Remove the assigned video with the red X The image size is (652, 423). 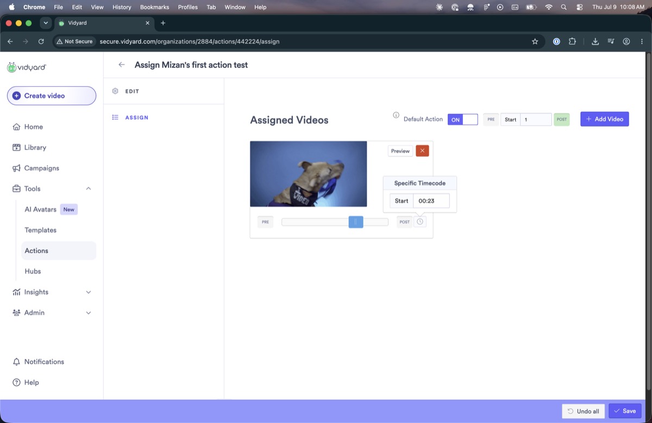coord(422,151)
